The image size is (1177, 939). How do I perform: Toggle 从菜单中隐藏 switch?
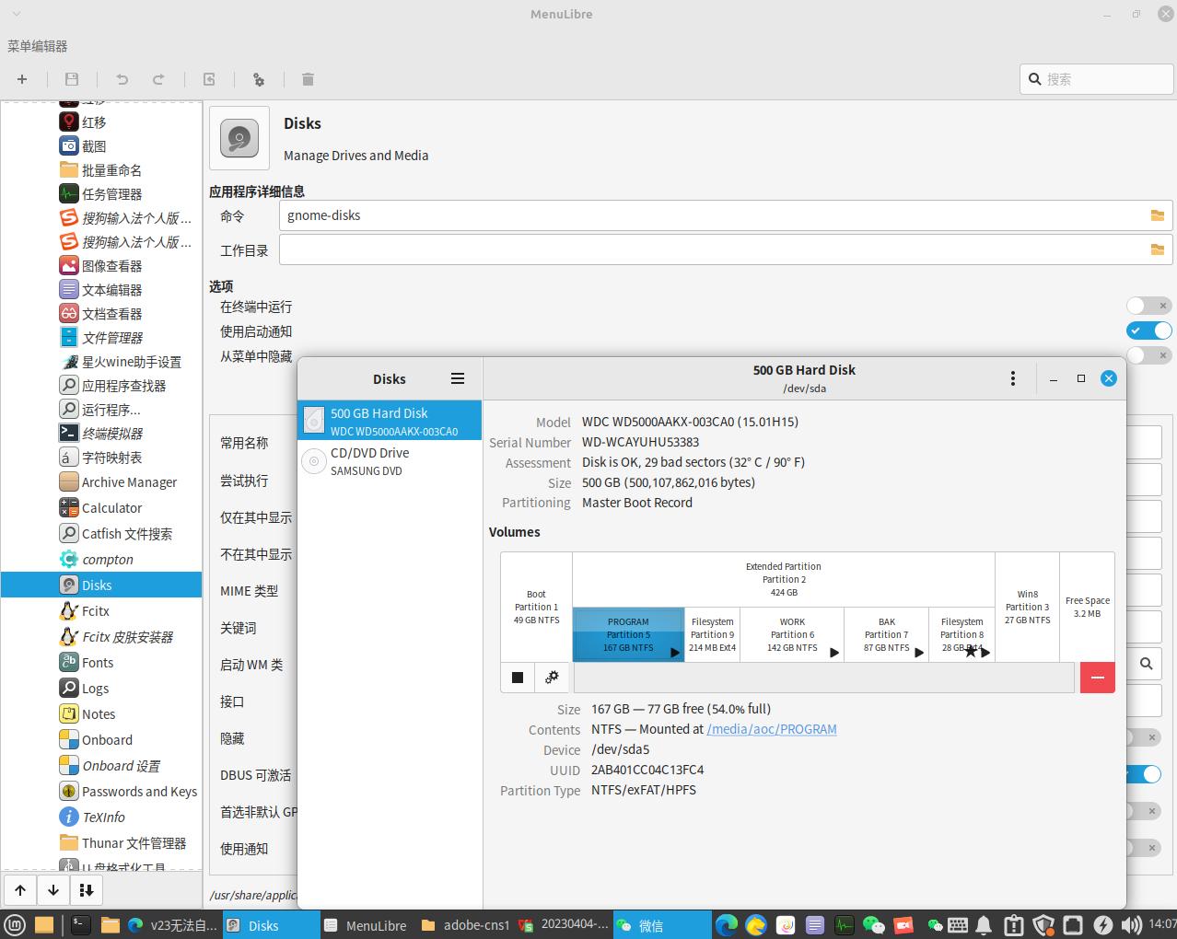pos(1148,355)
